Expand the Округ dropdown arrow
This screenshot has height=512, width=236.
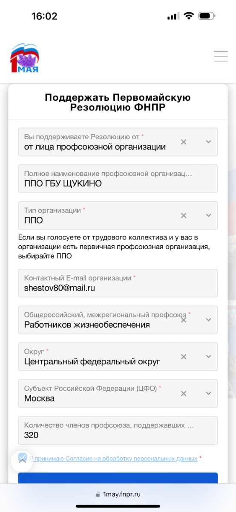[208, 356]
